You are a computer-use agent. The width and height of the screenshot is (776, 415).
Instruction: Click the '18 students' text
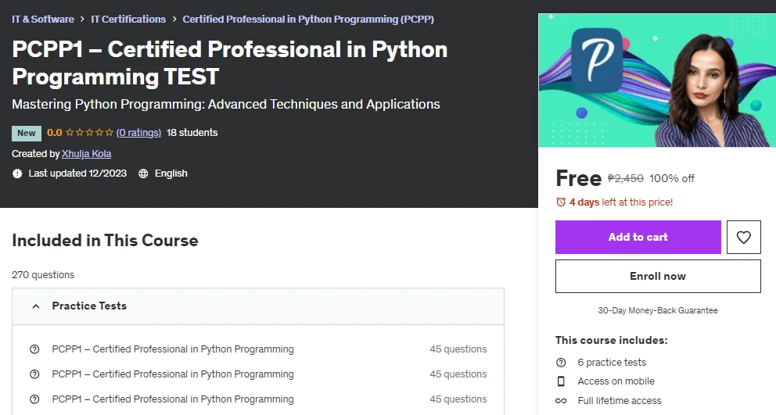click(x=192, y=133)
